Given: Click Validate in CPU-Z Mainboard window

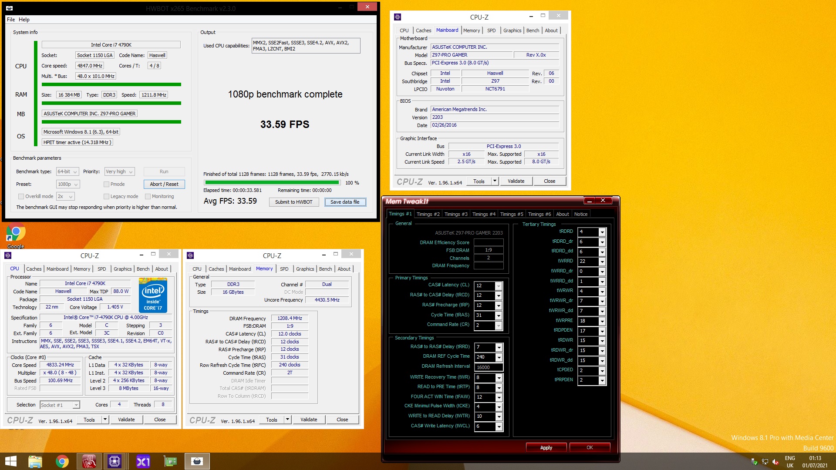Looking at the screenshot, I should point(516,181).
